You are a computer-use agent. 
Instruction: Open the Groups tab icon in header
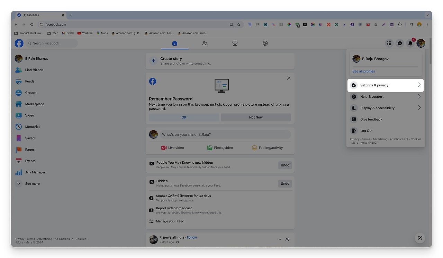coord(265,43)
